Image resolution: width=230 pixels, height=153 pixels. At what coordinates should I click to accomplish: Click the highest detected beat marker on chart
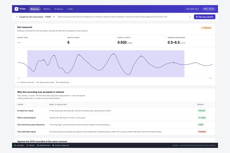114,54
